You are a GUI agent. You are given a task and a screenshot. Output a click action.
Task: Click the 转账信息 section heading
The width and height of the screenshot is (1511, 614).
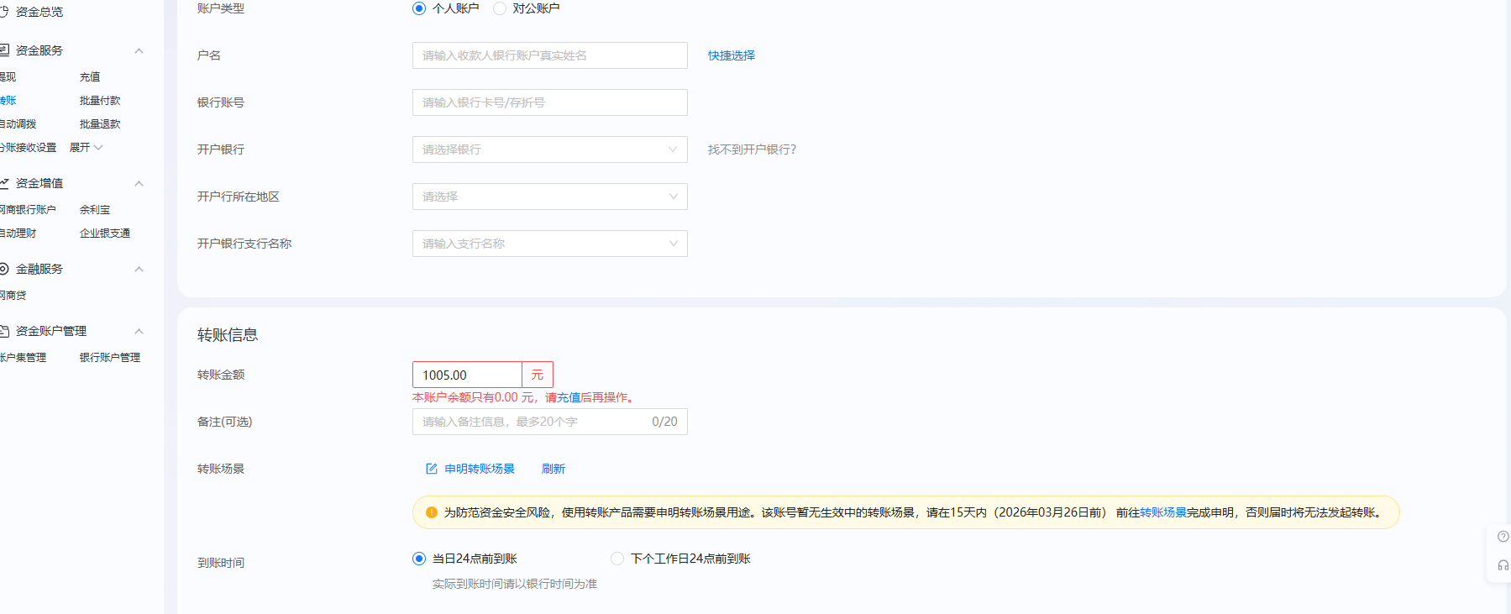point(228,335)
